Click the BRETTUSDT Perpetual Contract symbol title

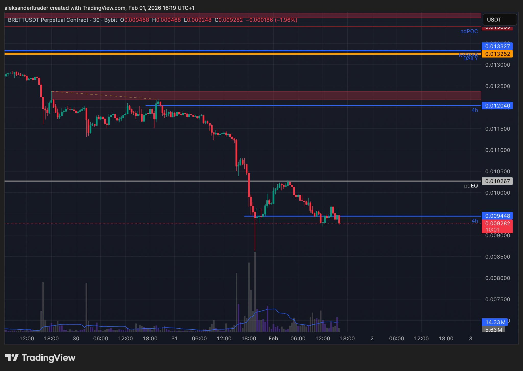48,20
